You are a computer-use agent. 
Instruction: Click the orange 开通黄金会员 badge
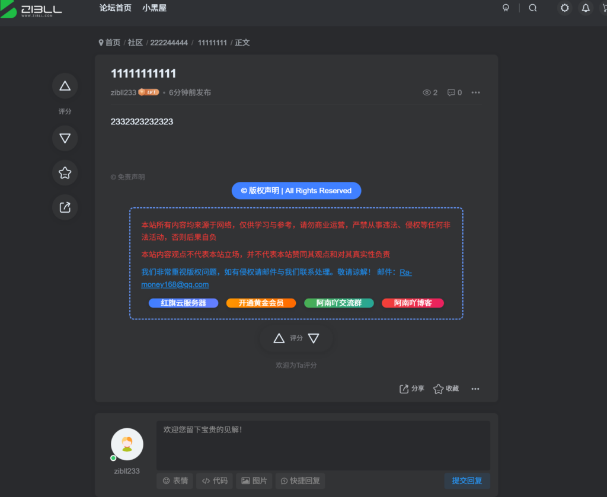click(261, 303)
